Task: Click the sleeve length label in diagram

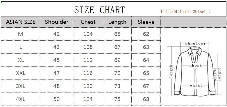Action: 217,74
